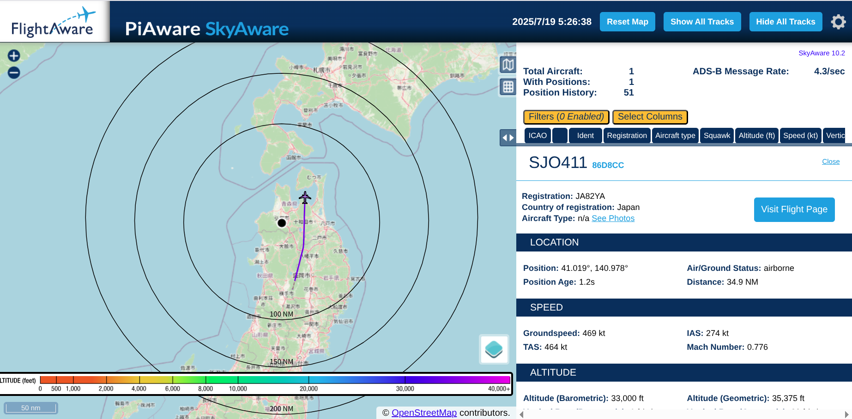This screenshot has height=419, width=852.
Task: Sort by Ident column
Action: click(x=585, y=135)
